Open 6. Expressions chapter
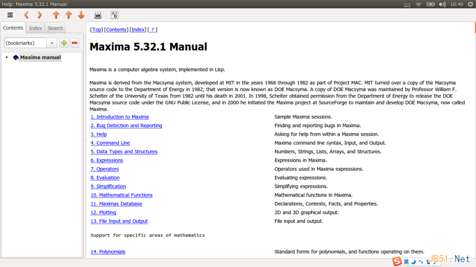Image resolution: width=476 pixels, height=267 pixels. [107, 160]
